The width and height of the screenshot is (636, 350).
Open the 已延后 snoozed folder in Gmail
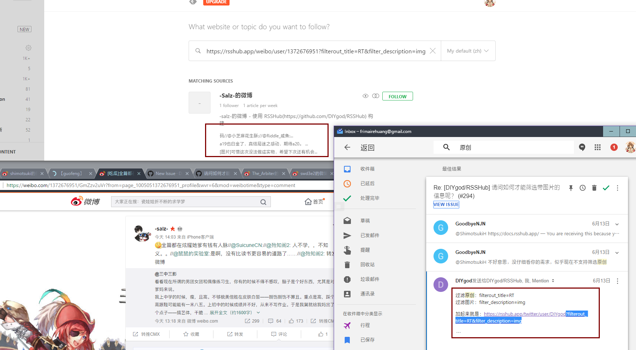(x=367, y=183)
